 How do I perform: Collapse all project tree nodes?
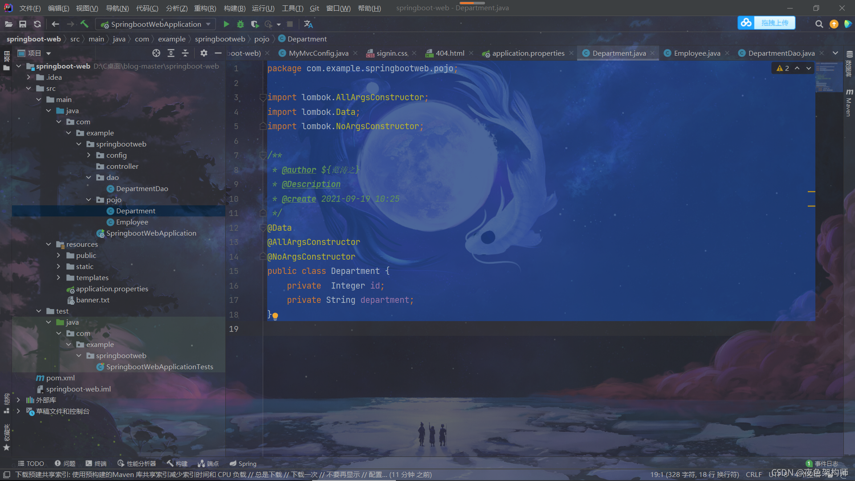[x=185, y=53]
